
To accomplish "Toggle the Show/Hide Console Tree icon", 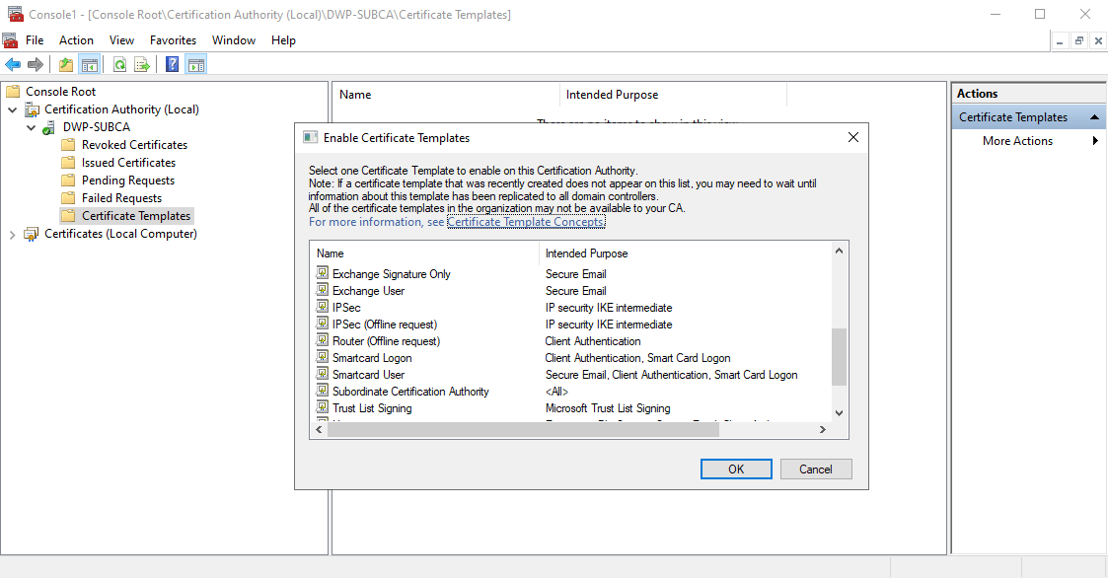I will (90, 65).
